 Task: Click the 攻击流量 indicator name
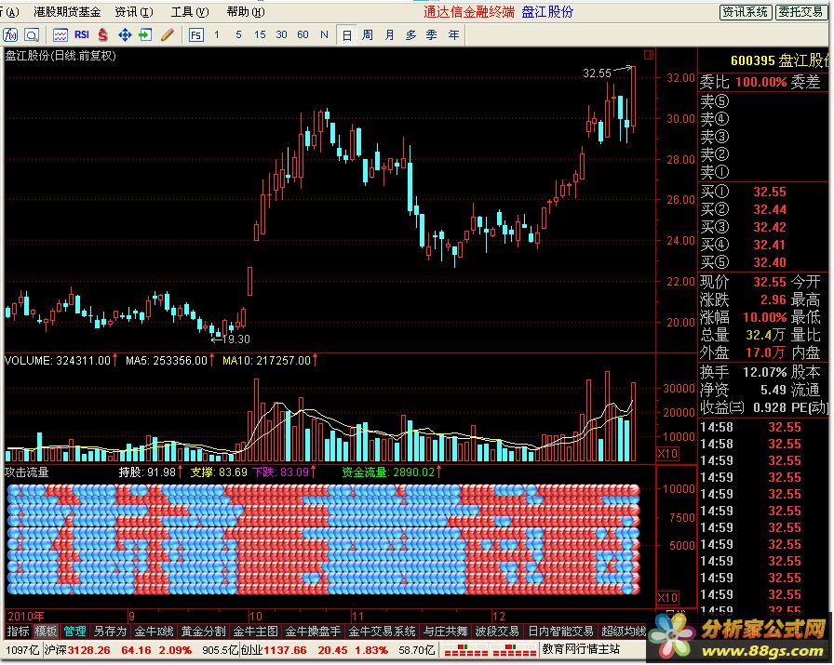(x=27, y=472)
